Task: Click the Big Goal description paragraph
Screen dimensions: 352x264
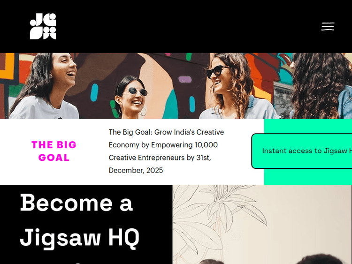Action: [x=166, y=151]
